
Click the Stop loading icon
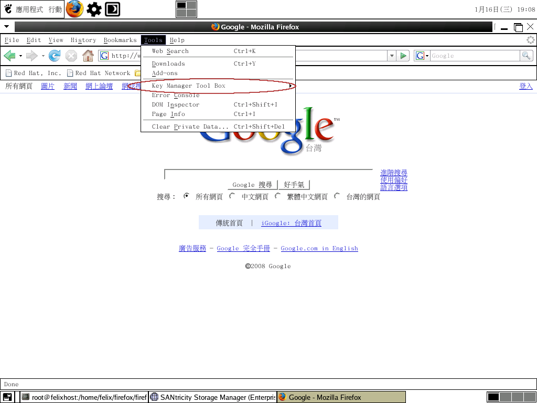(x=71, y=56)
